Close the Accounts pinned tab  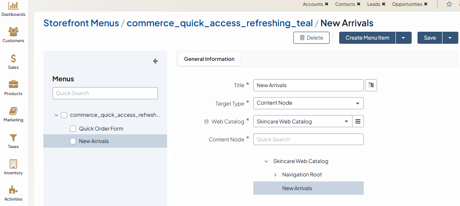327,4
